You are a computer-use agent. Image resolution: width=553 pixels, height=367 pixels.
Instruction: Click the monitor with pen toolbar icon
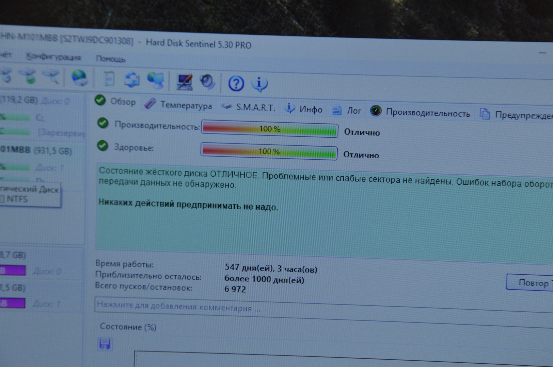pos(185,82)
